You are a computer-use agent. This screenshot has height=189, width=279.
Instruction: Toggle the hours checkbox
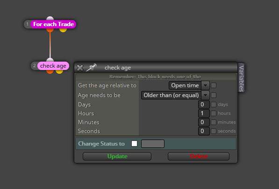click(x=214, y=113)
